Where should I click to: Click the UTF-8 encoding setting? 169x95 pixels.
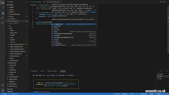(x=132, y=94)
